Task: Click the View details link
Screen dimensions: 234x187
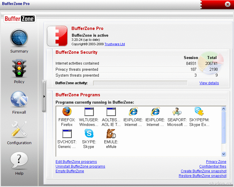Action: tap(209, 83)
